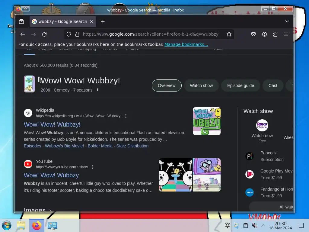Click the YouTube site icon
The height and width of the screenshot is (232, 309).
tap(28, 164)
